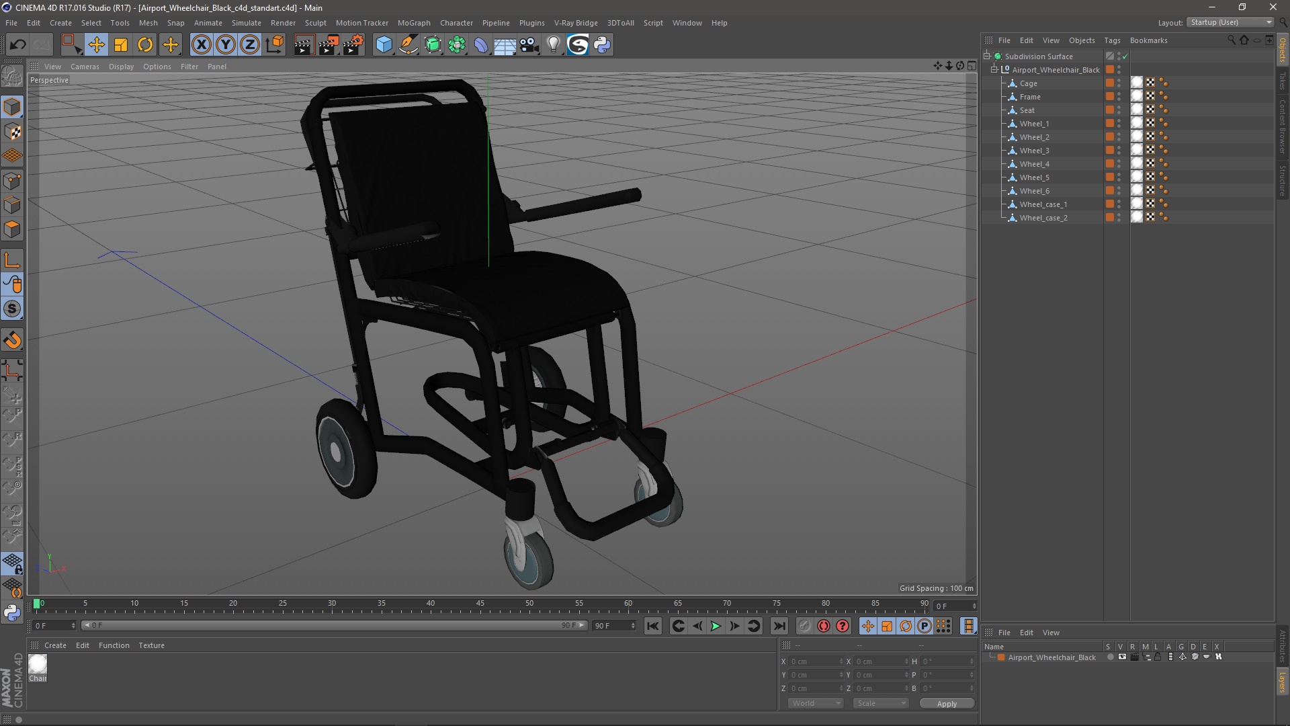Switch to Texture mode in left sidebar
This screenshot has height=726, width=1290.
pyautogui.click(x=12, y=132)
